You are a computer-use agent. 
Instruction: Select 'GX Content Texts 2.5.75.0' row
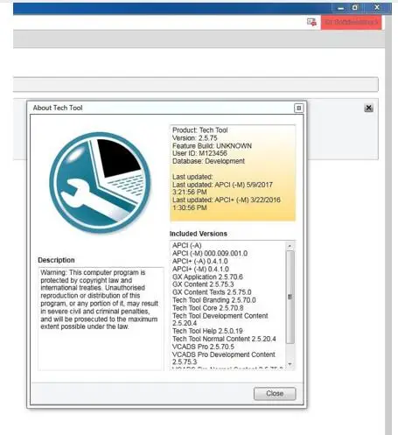click(212, 292)
